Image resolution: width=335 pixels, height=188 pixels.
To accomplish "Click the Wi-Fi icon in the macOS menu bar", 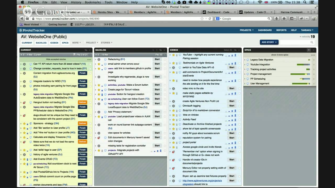I will point(260,2).
